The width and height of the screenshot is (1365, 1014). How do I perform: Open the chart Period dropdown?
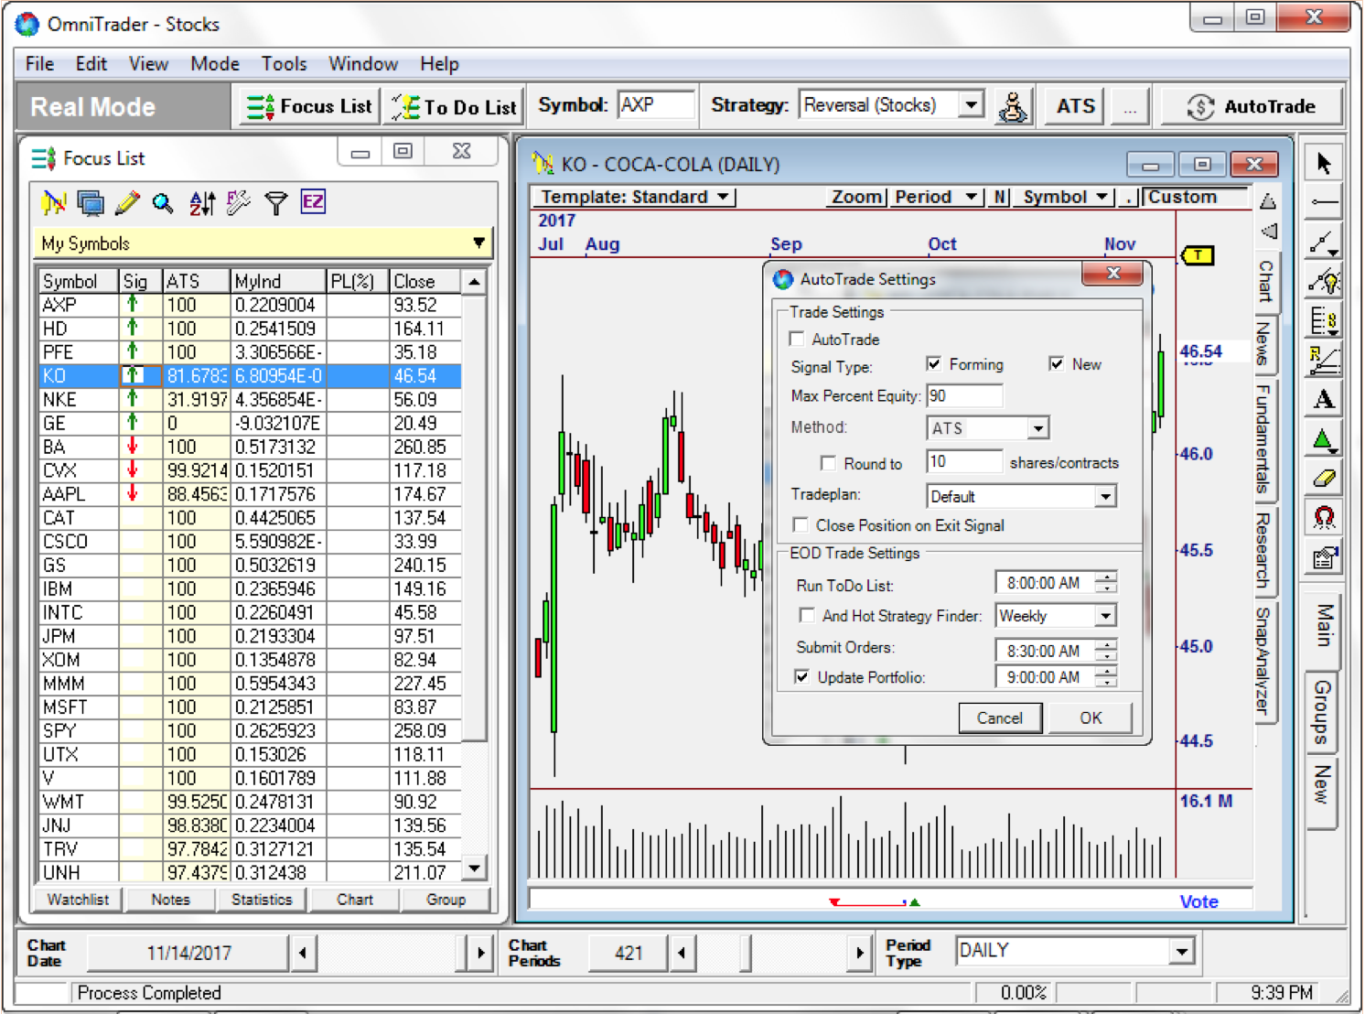tap(936, 197)
